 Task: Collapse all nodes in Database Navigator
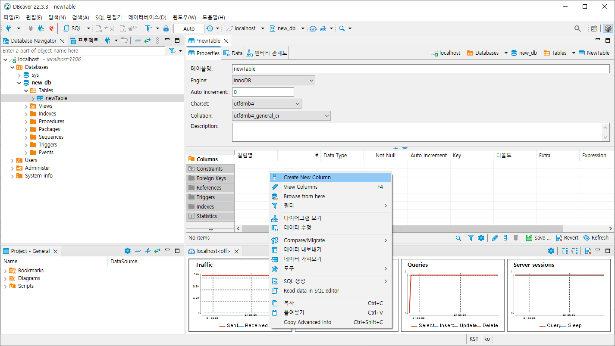coord(138,41)
